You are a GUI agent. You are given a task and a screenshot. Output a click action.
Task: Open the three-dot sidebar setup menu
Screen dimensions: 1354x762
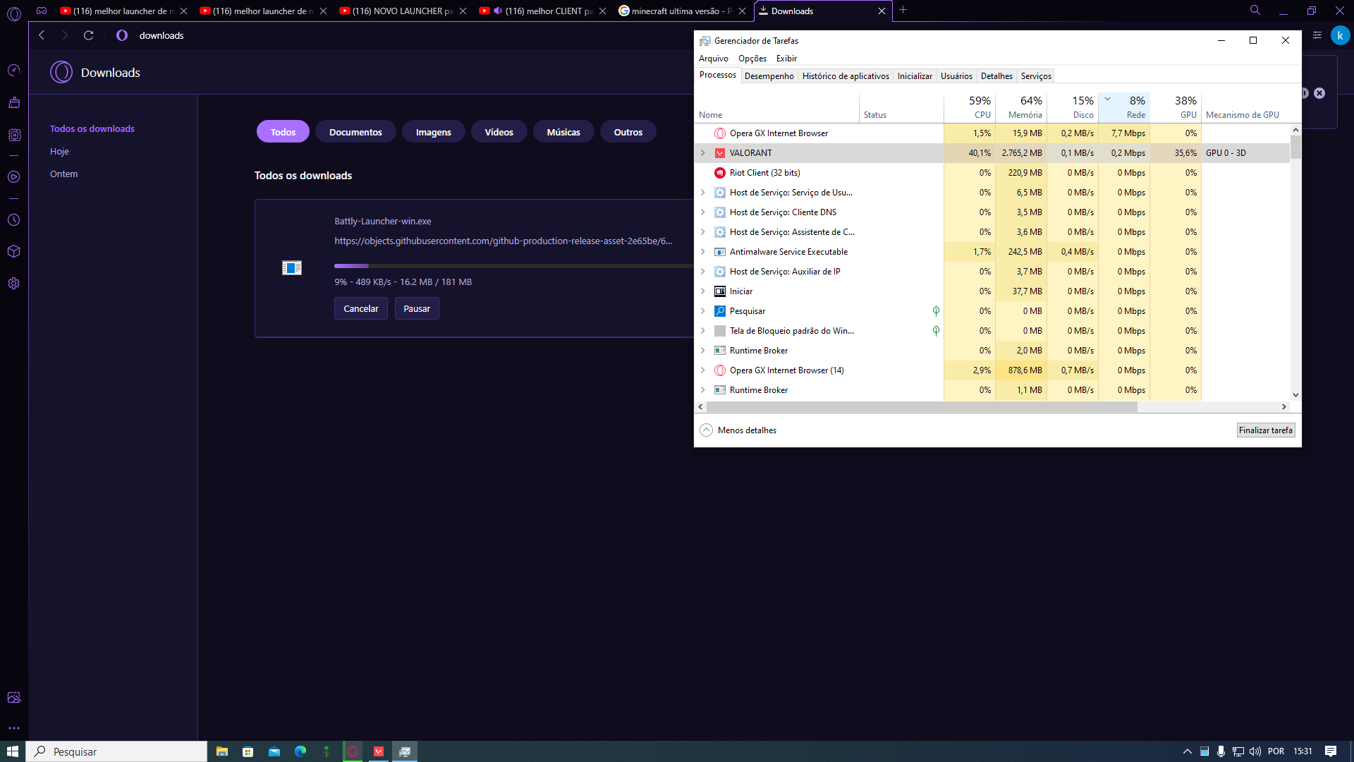(13, 728)
